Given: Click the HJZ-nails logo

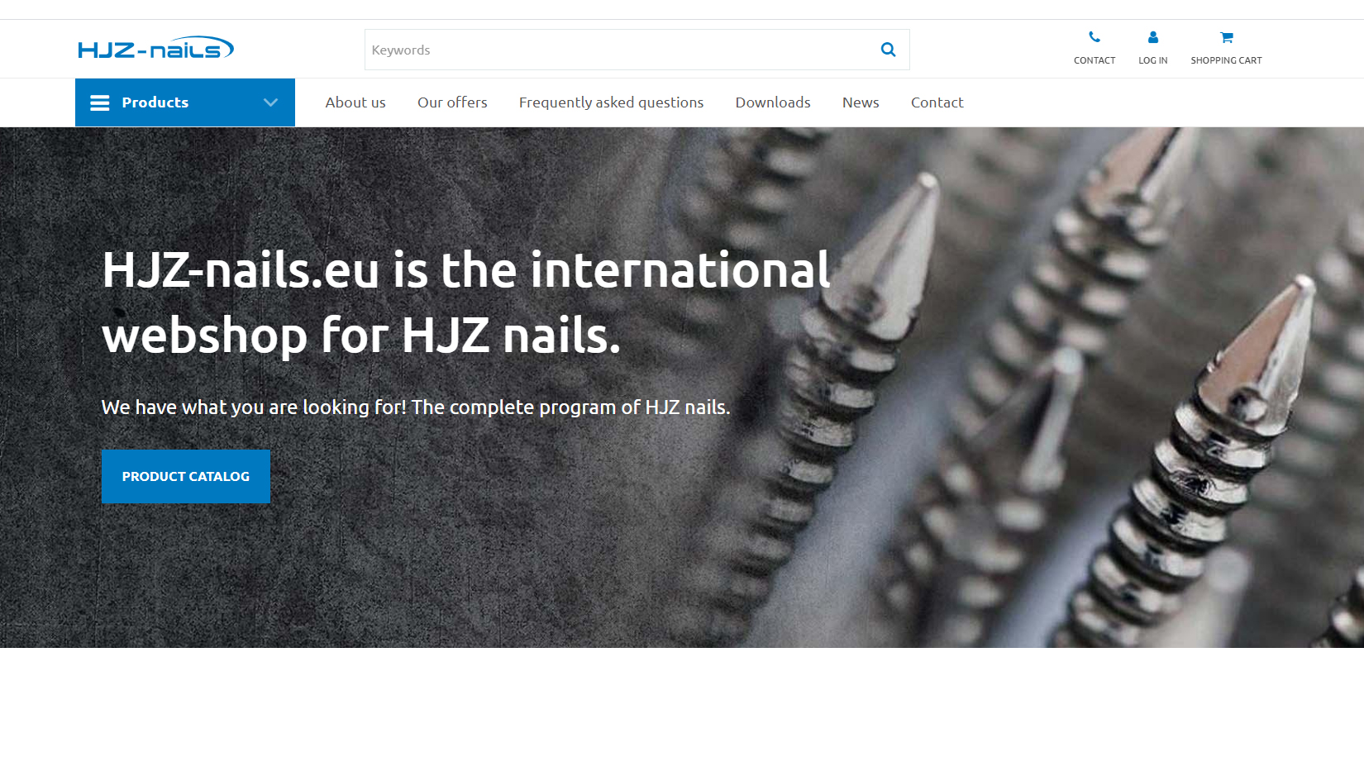Looking at the screenshot, I should pyautogui.click(x=155, y=48).
